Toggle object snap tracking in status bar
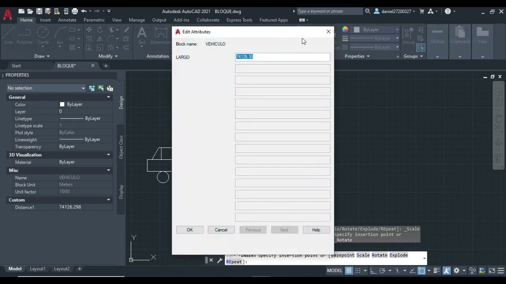The image size is (506, 284). coord(412,271)
